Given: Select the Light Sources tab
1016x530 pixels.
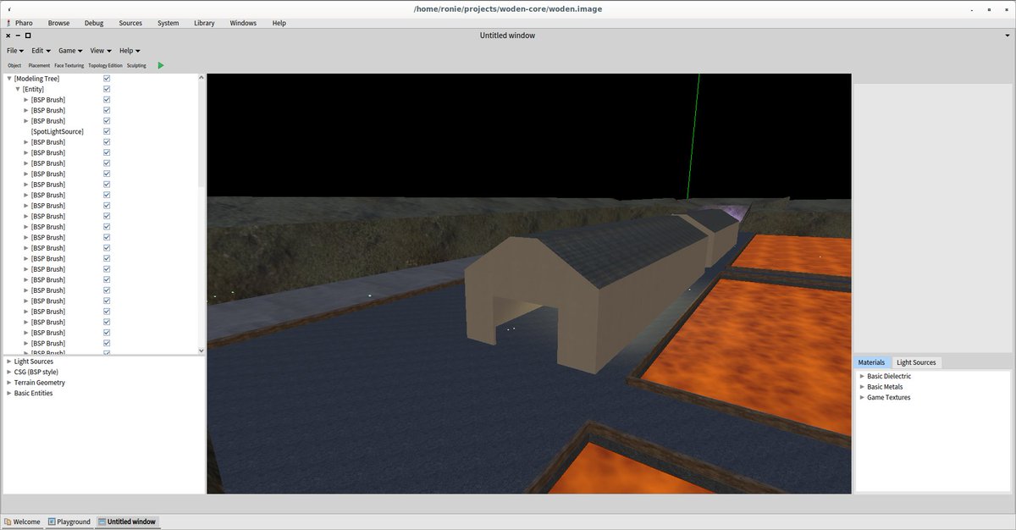Looking at the screenshot, I should (916, 362).
